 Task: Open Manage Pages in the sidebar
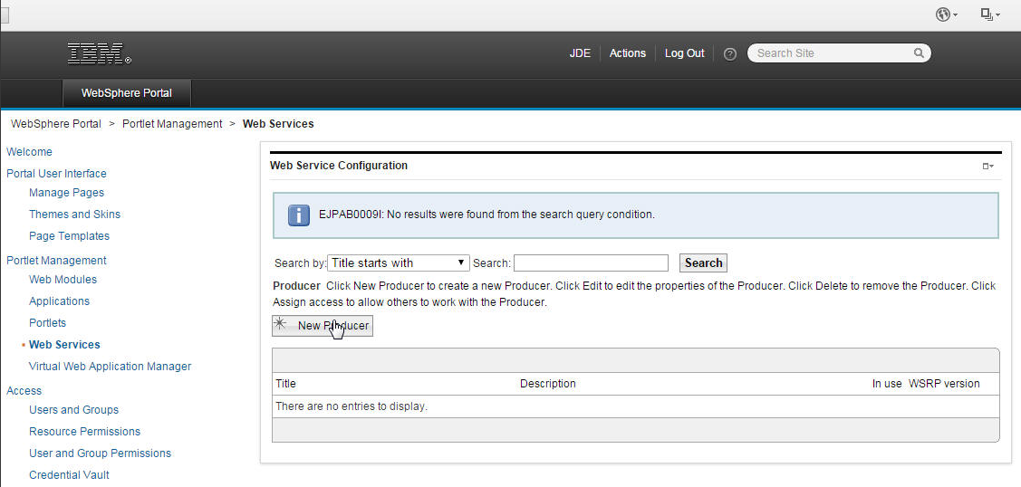tap(66, 193)
